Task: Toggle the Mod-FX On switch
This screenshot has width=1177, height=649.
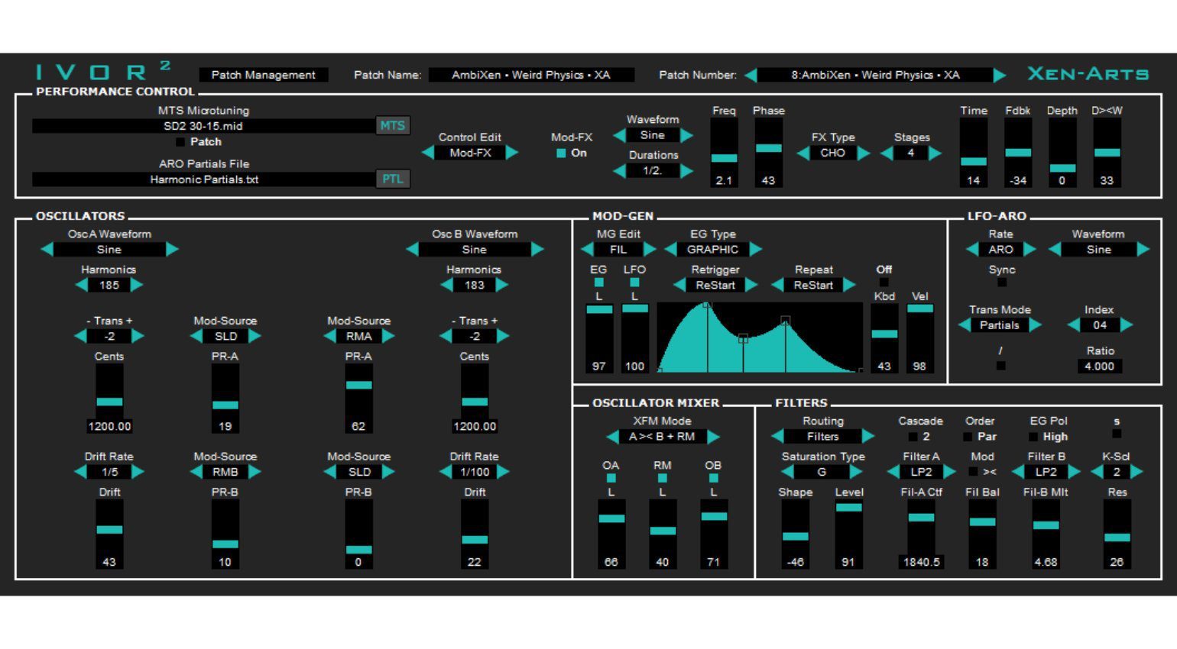Action: pyautogui.click(x=562, y=153)
